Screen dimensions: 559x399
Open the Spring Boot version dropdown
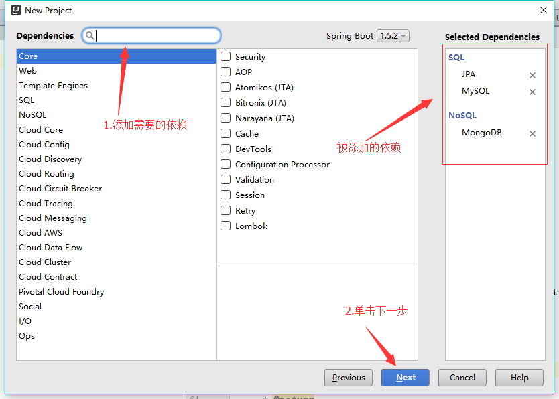tap(393, 36)
